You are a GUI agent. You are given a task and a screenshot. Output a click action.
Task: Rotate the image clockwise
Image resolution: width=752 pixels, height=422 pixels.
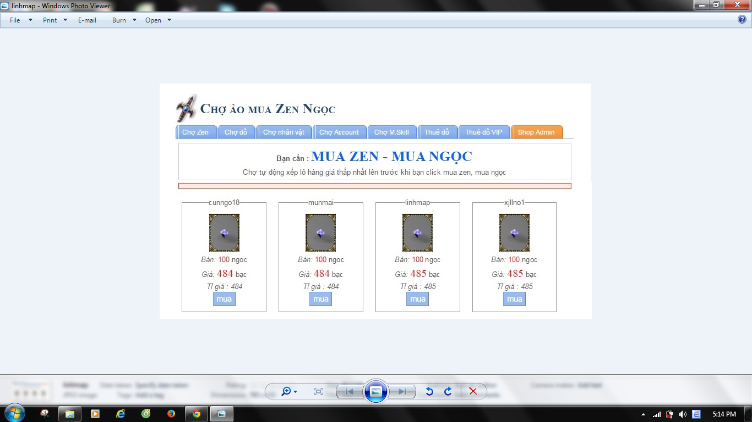coord(448,391)
